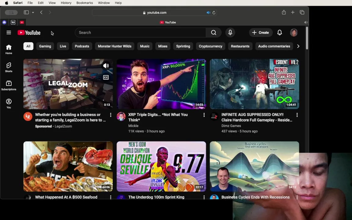Open Resident Evil 2 gameplay thumbnail

[254, 84]
